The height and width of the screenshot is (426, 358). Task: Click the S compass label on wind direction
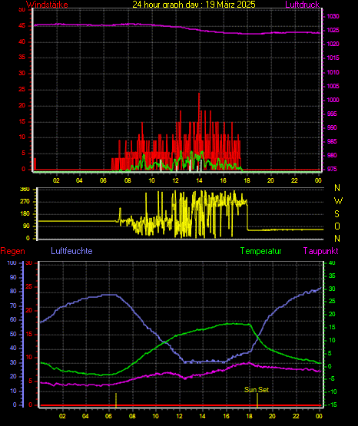[x=336, y=214]
